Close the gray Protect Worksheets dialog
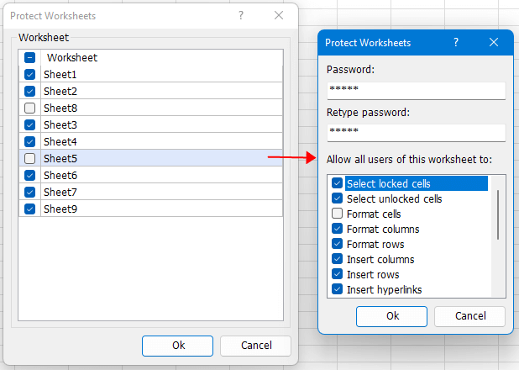The width and height of the screenshot is (519, 370). [x=279, y=15]
